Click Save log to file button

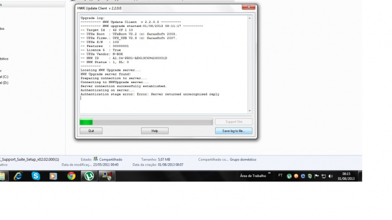tap(234, 131)
